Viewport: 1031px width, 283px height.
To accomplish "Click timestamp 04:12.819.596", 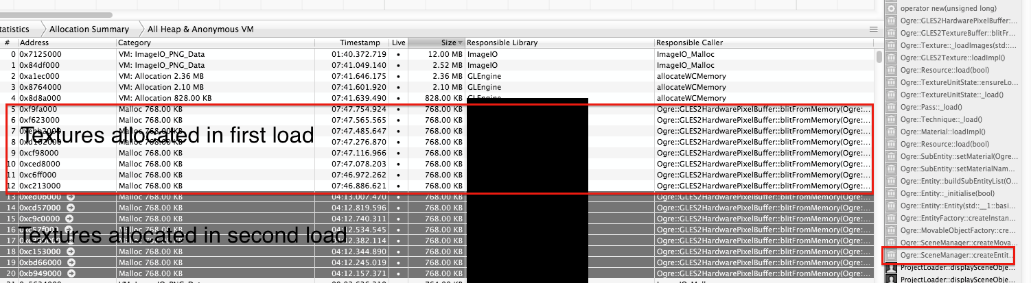I will (359, 207).
